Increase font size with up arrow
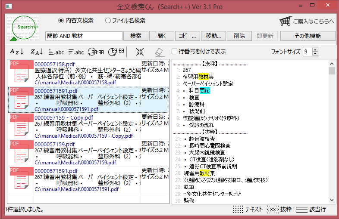Image resolution: width=339 pixels, height=219 pixels. pyautogui.click(x=315, y=49)
